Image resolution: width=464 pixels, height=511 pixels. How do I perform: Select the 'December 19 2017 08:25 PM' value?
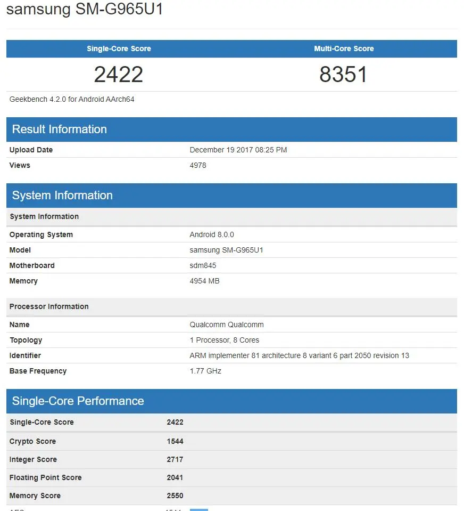238,150
